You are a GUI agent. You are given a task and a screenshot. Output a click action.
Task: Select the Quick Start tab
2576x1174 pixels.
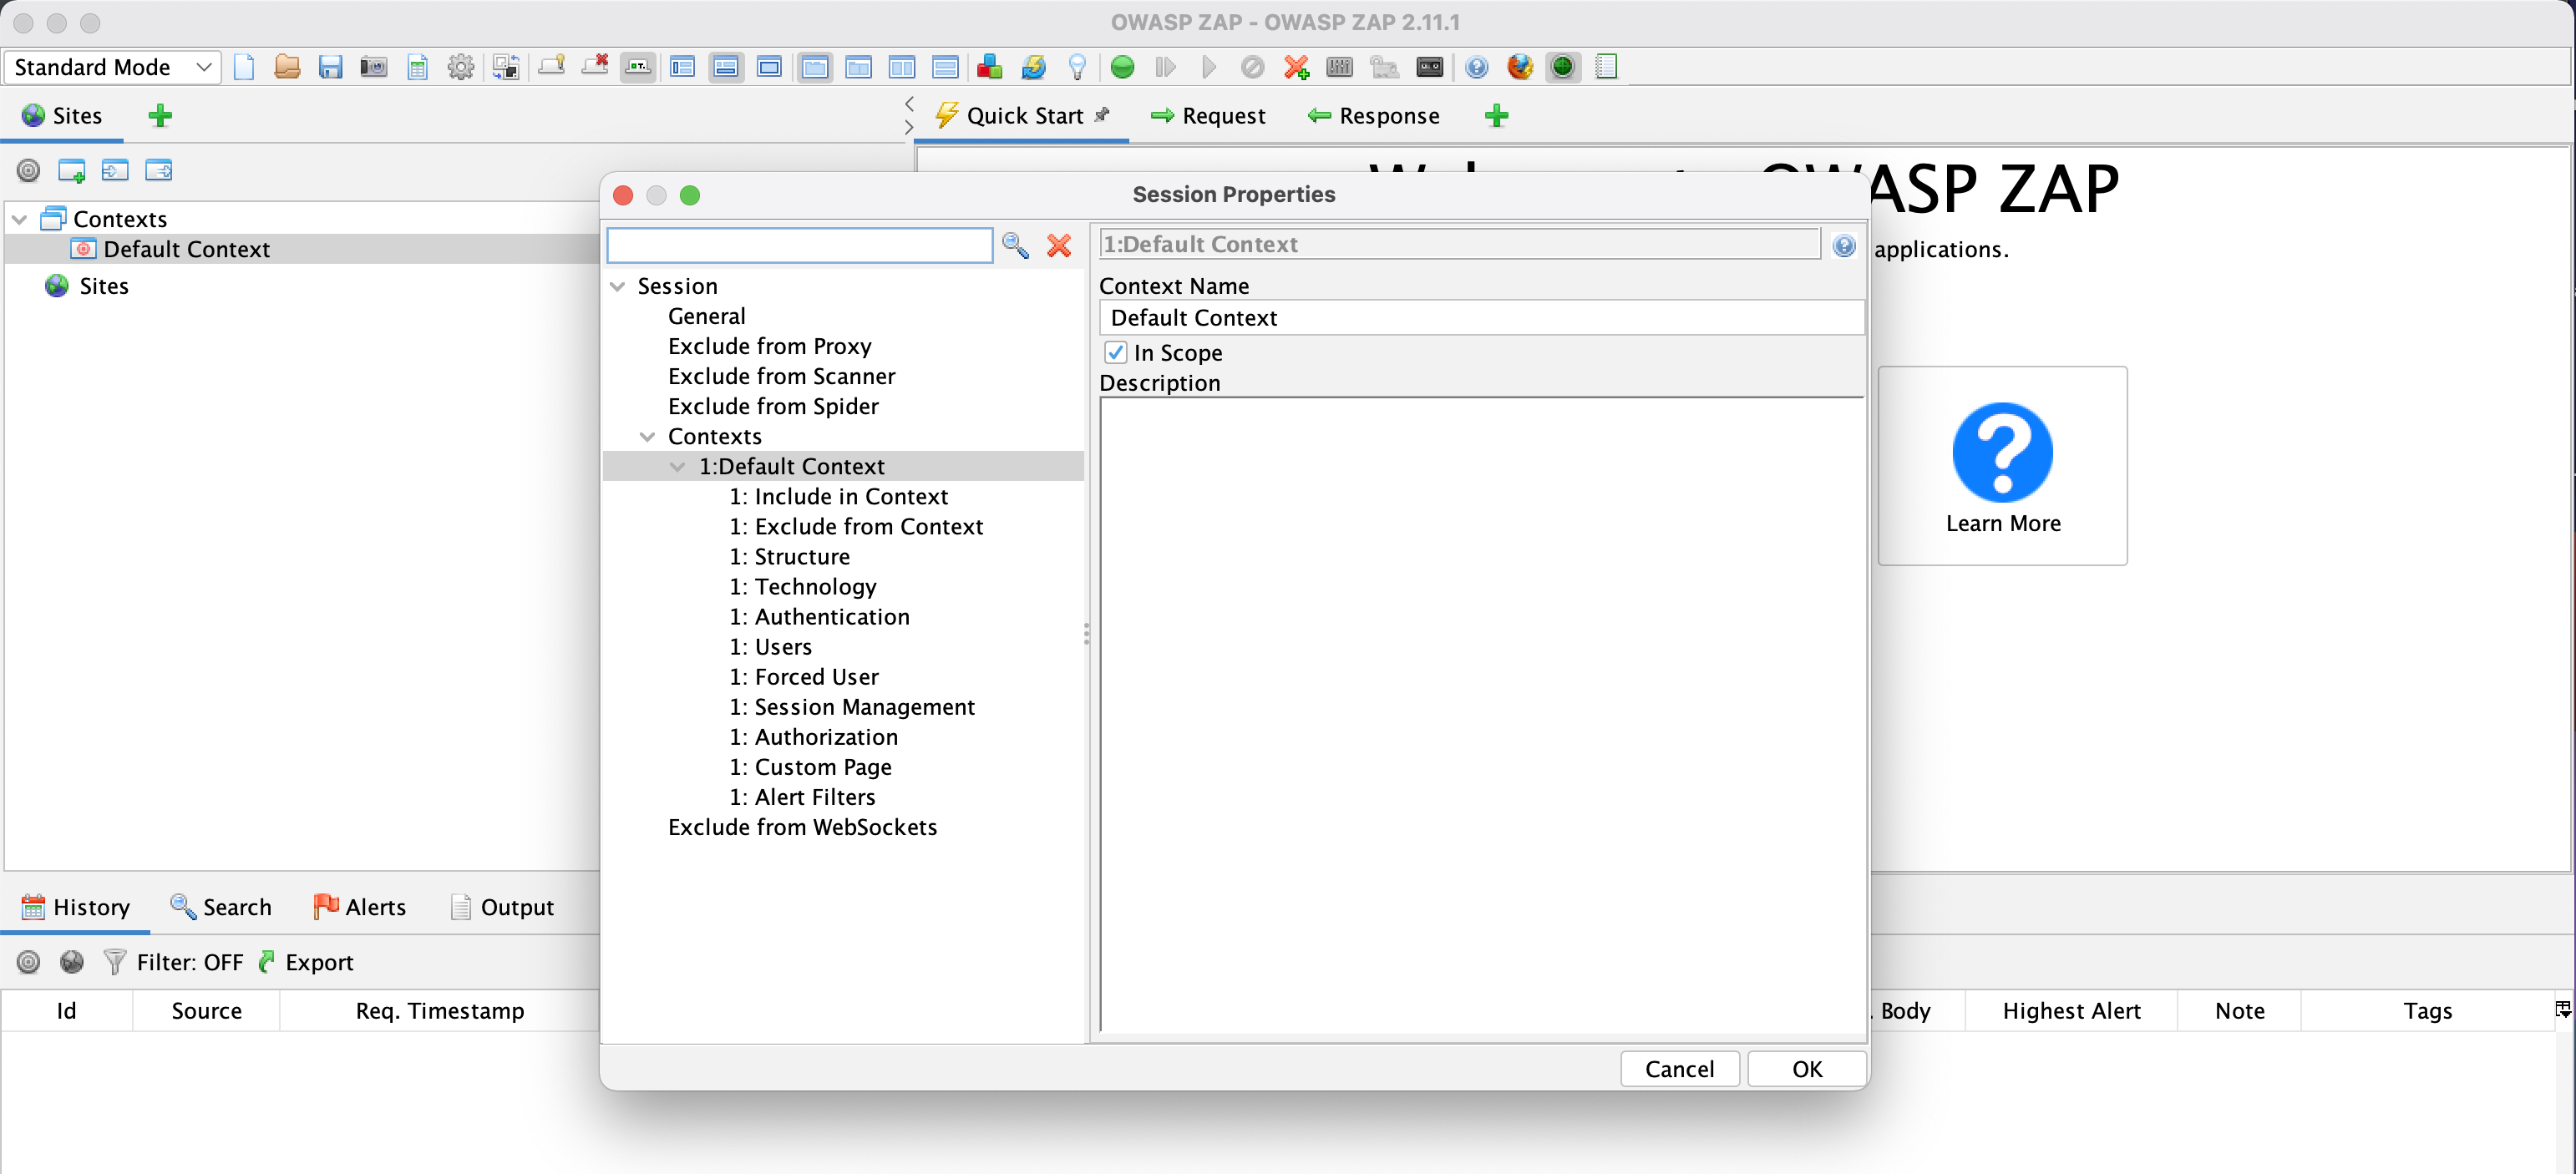[1022, 116]
